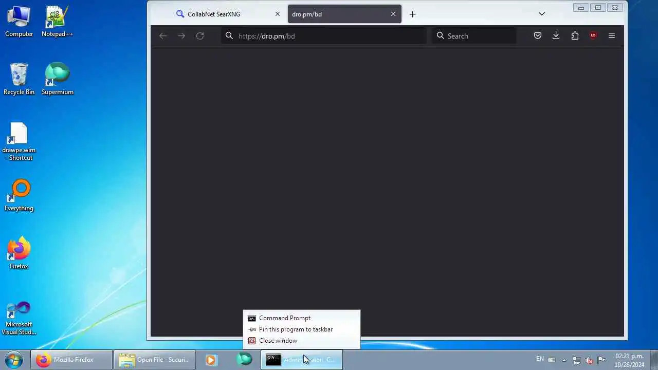The width and height of the screenshot is (658, 370).
Task: Open the Extensions puzzle icon
Action: pyautogui.click(x=575, y=35)
